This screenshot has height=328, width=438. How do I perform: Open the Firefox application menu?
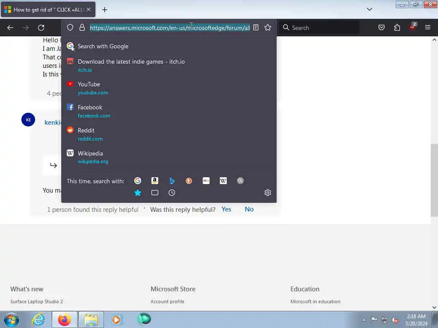[428, 27]
